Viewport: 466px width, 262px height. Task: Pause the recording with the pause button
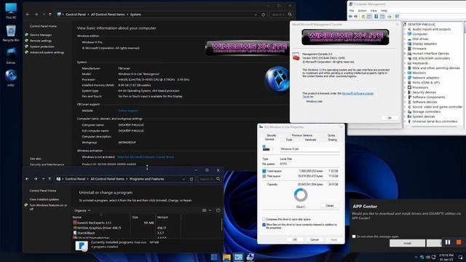(x=448, y=242)
